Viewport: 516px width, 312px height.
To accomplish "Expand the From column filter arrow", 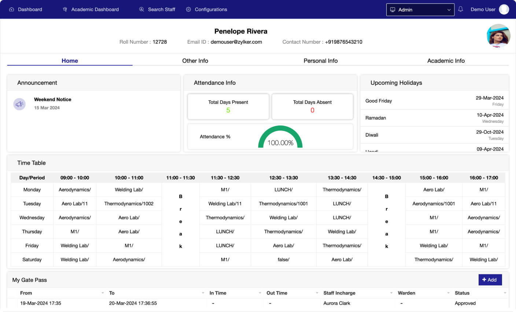I will pos(103,293).
